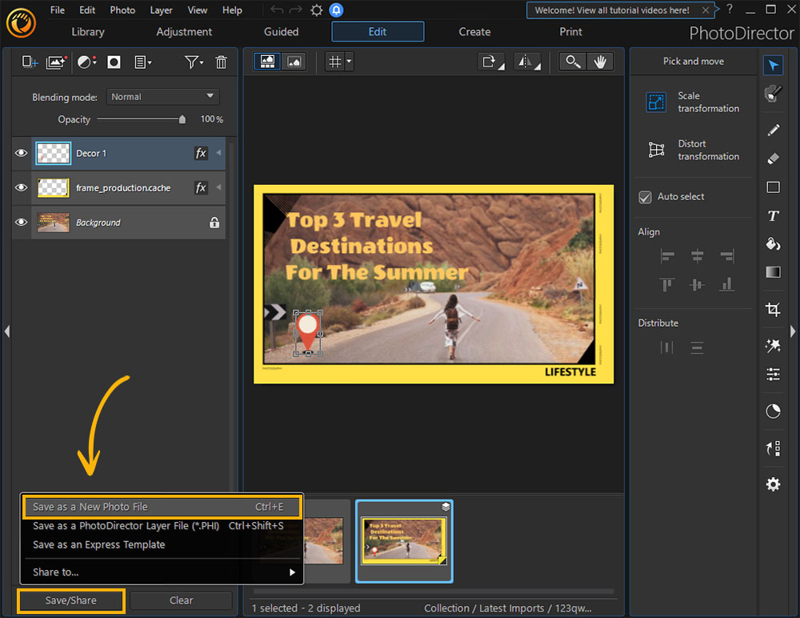The width and height of the screenshot is (800, 618).
Task: Add a layer mask icon in layers panel
Action: coord(114,62)
